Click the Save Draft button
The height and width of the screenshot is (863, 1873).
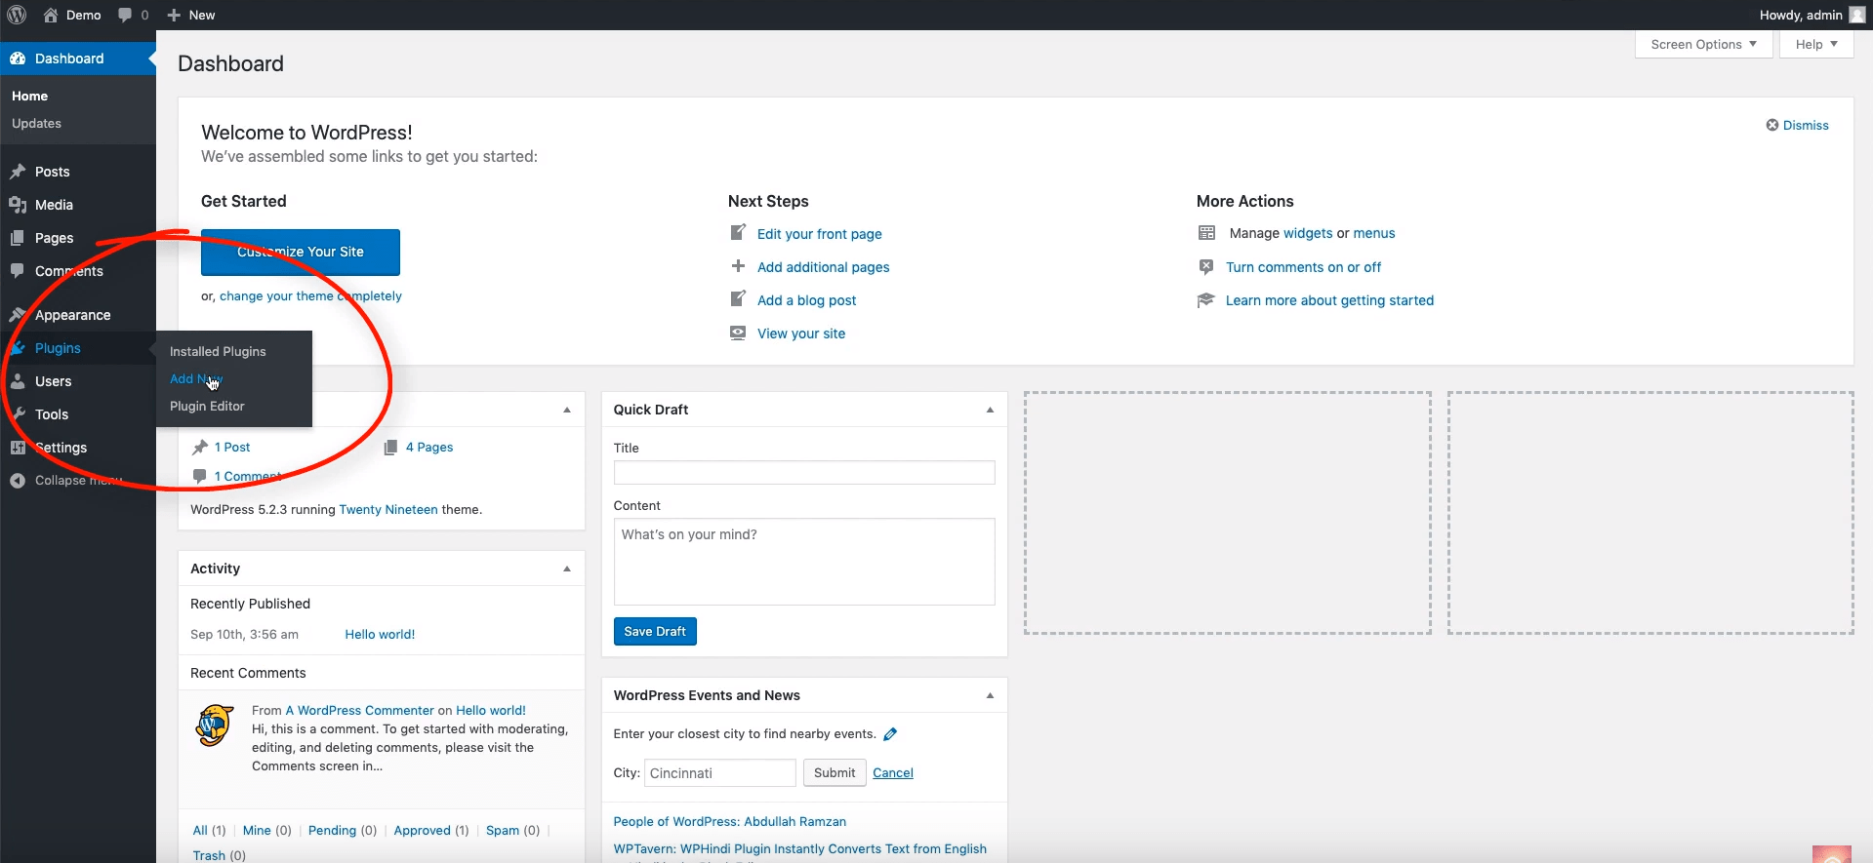[x=655, y=631]
